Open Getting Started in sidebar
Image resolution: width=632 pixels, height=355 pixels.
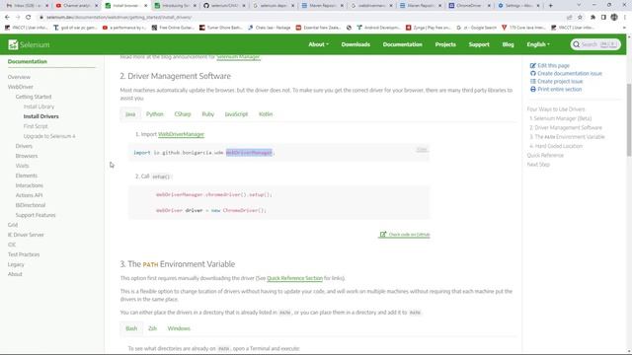(34, 97)
